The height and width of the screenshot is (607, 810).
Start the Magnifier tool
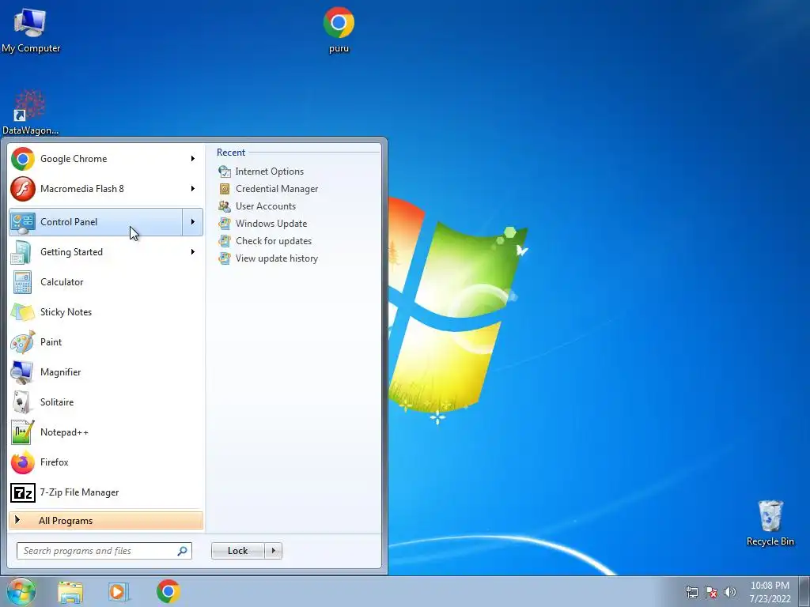[x=106, y=371]
